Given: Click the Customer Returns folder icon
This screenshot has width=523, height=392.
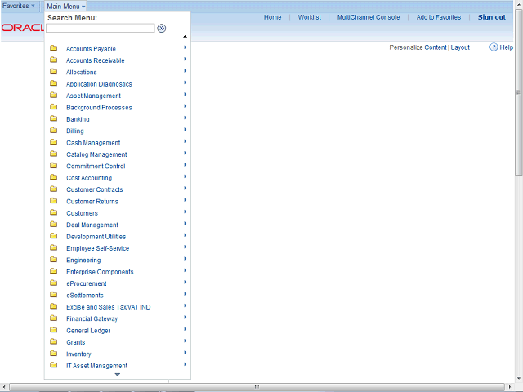Looking at the screenshot, I should point(53,201).
